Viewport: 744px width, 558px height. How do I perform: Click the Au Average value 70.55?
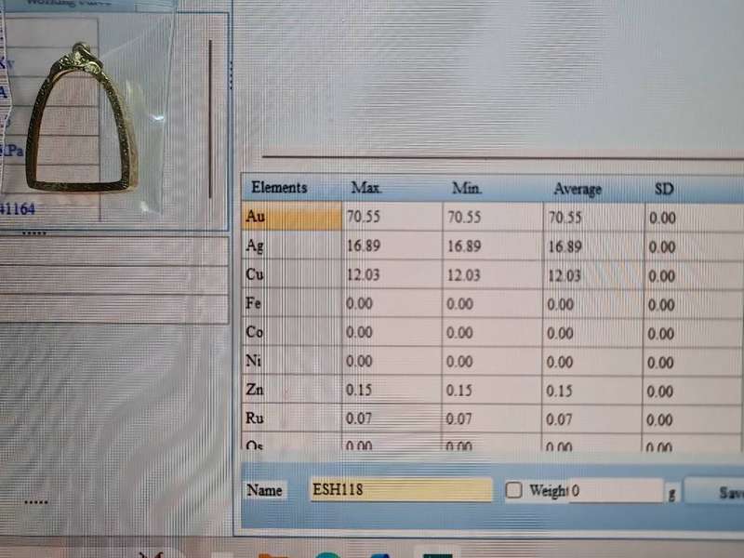pyautogui.click(x=565, y=219)
